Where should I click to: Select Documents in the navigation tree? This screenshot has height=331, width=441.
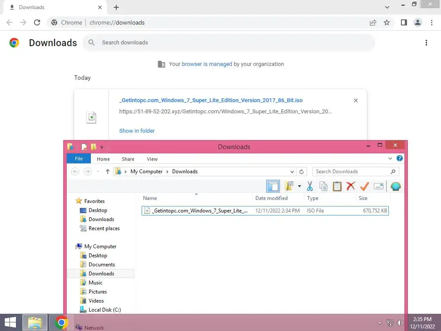[x=102, y=265]
